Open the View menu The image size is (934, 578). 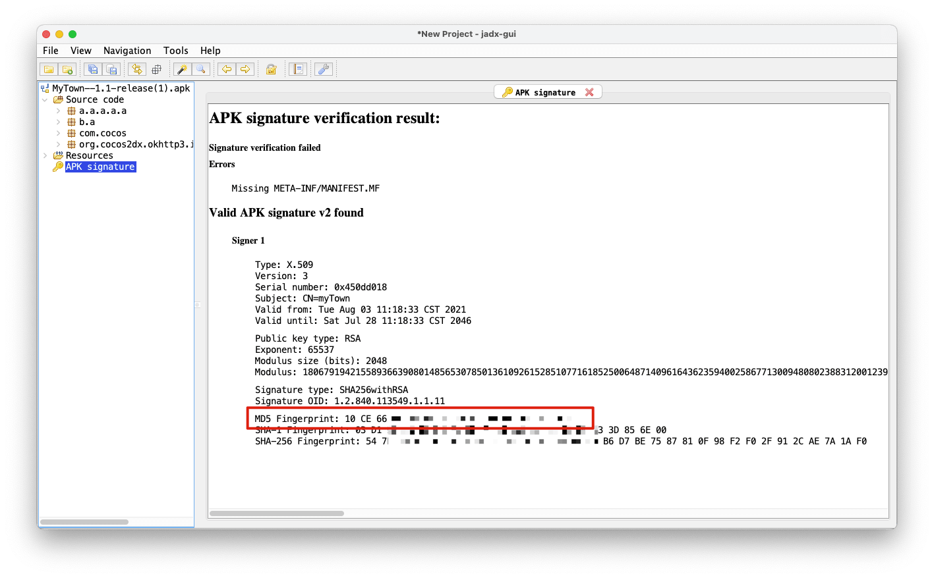(81, 51)
